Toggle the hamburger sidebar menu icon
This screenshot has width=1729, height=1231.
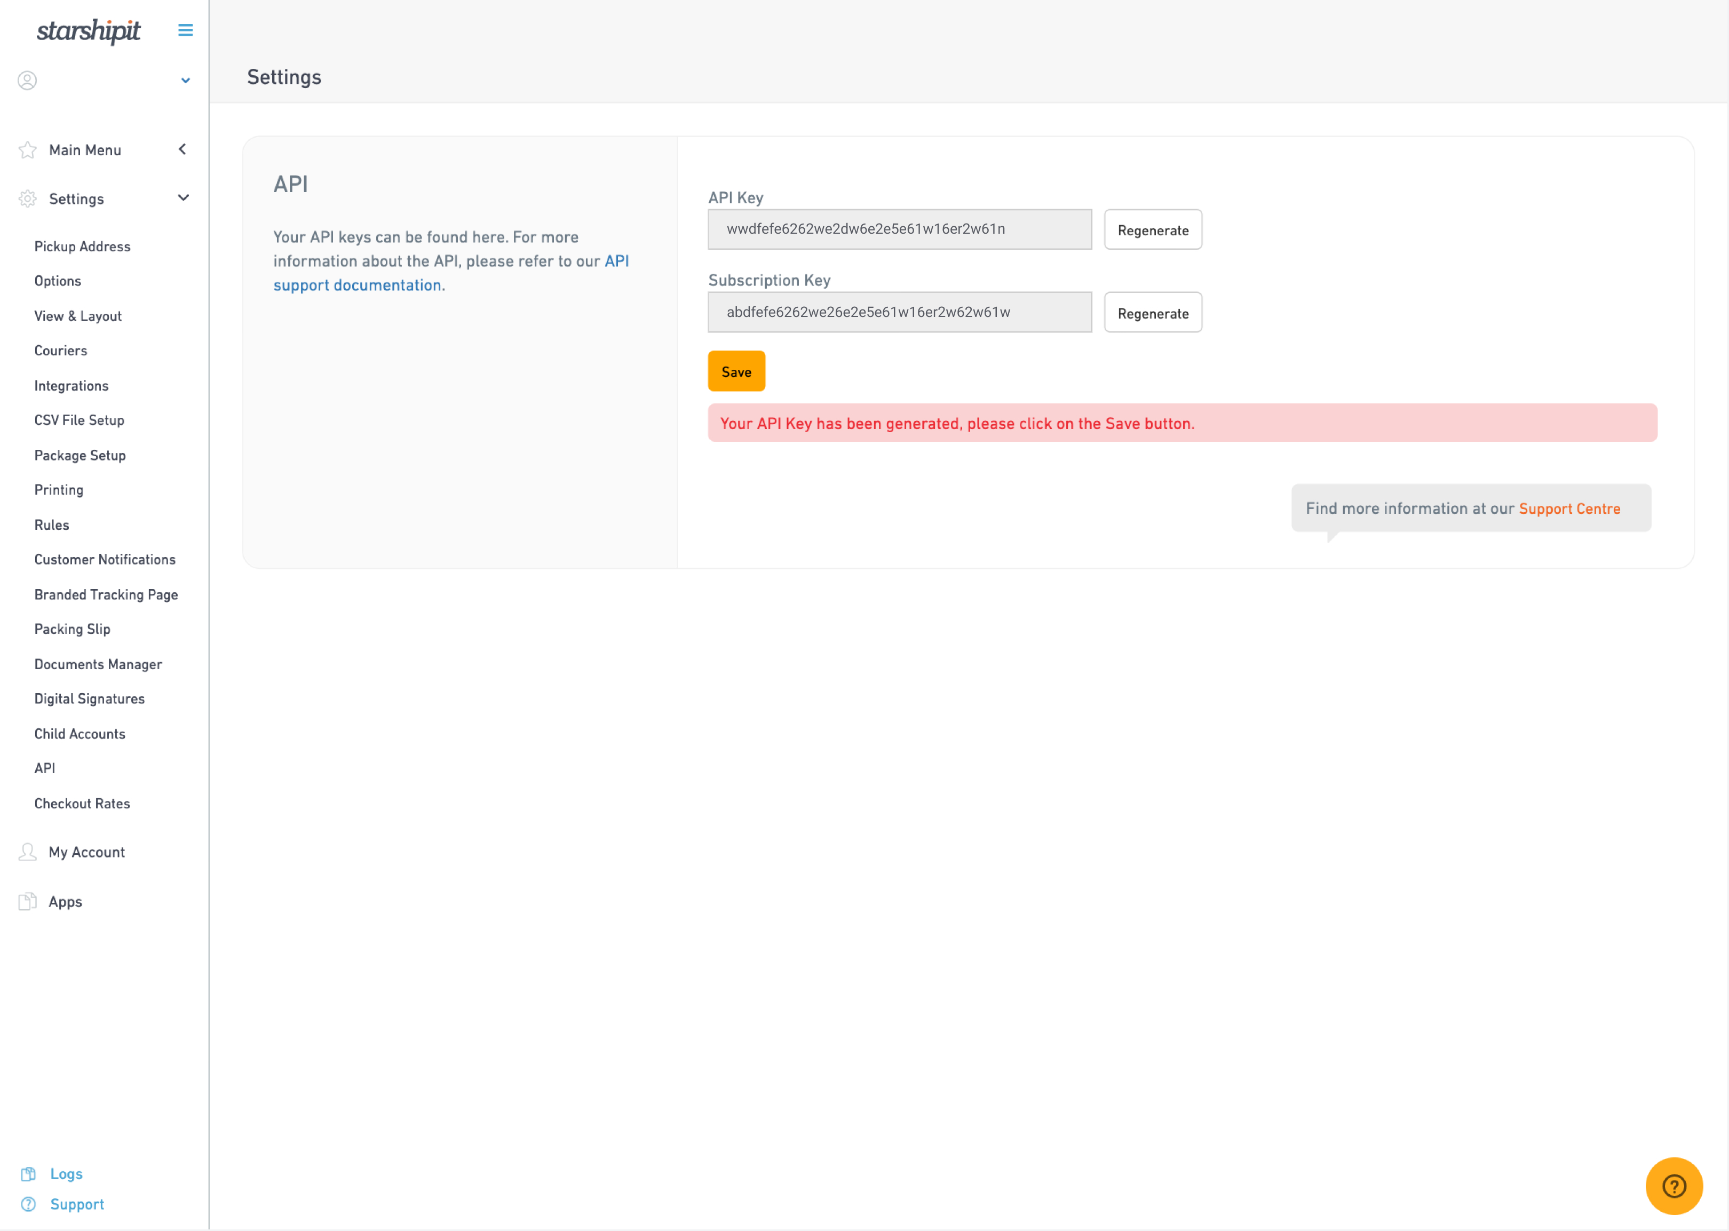click(x=186, y=30)
